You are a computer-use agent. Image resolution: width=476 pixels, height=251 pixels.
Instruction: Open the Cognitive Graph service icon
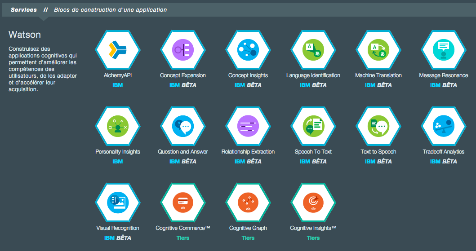[x=248, y=203]
